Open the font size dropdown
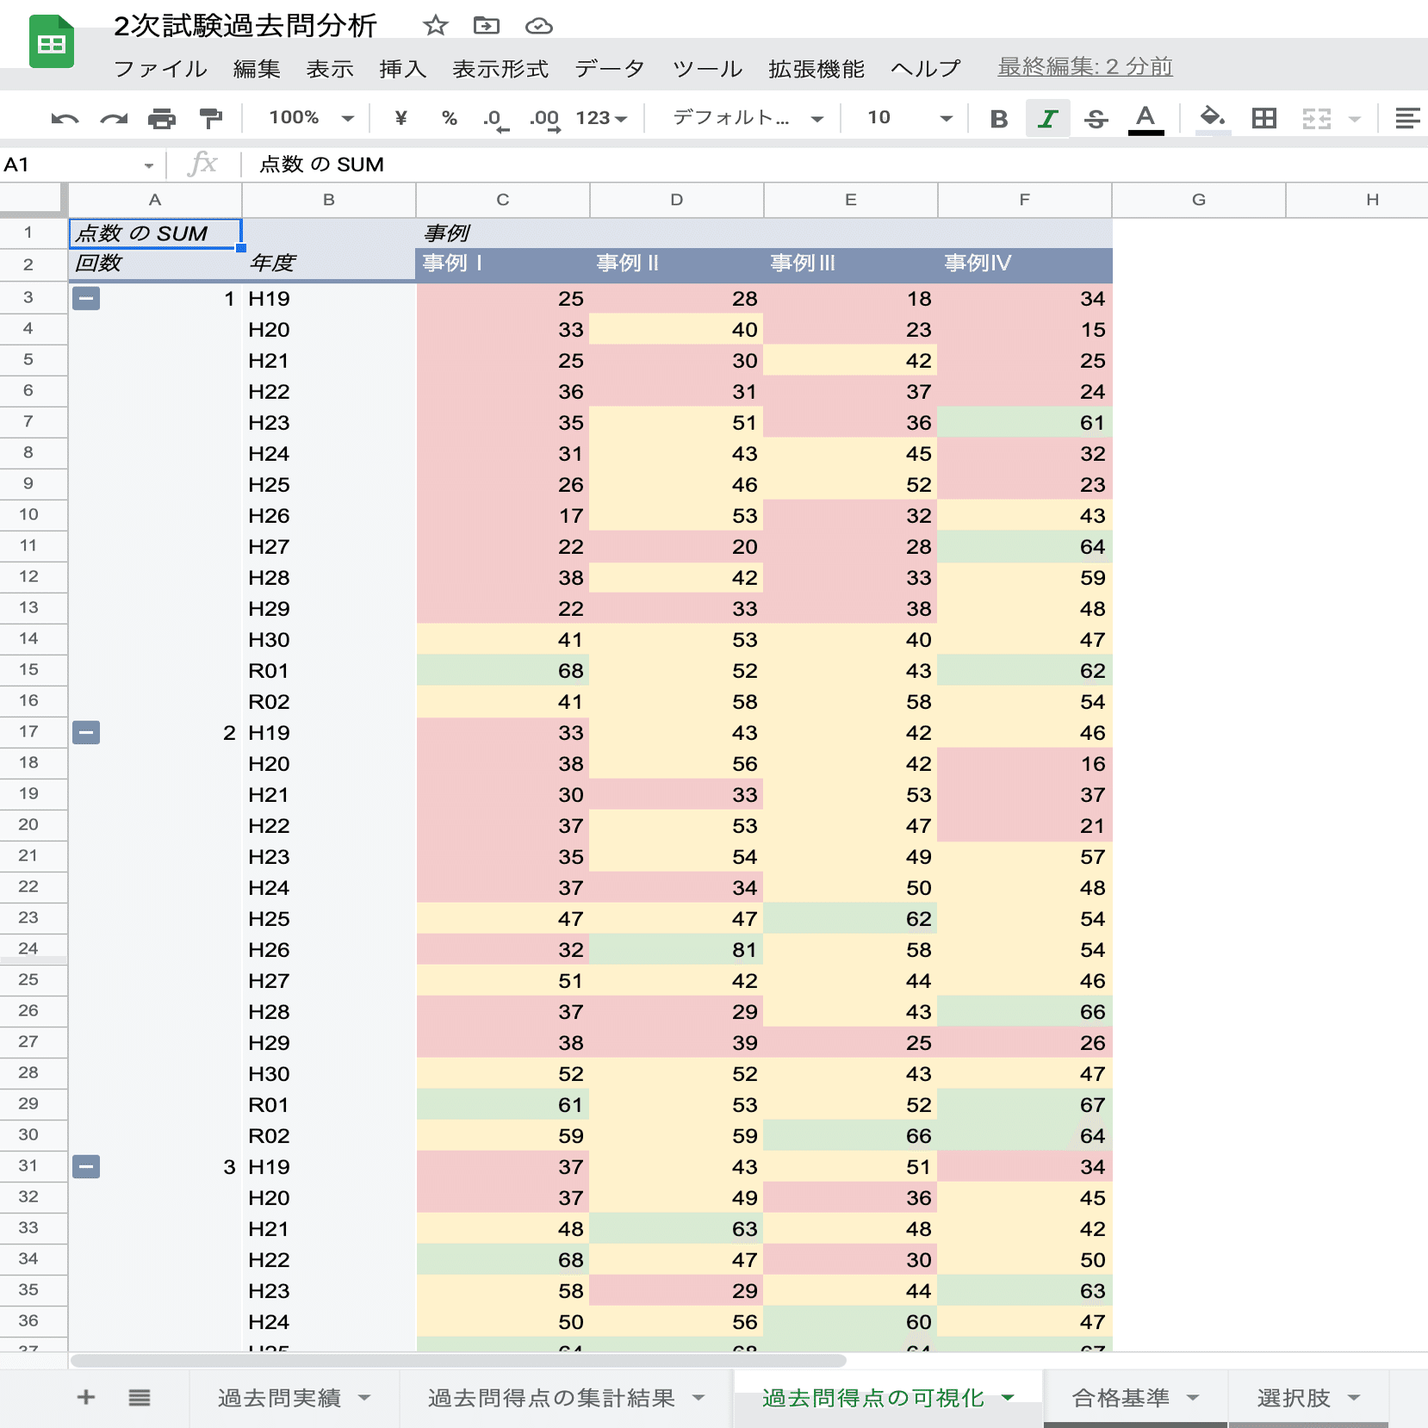The width and height of the screenshot is (1428, 1428). point(910,118)
